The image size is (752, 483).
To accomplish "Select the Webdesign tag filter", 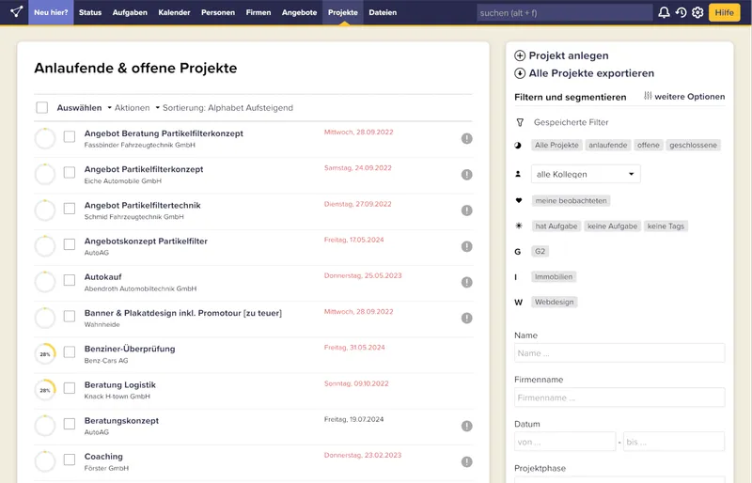I will pos(554,303).
